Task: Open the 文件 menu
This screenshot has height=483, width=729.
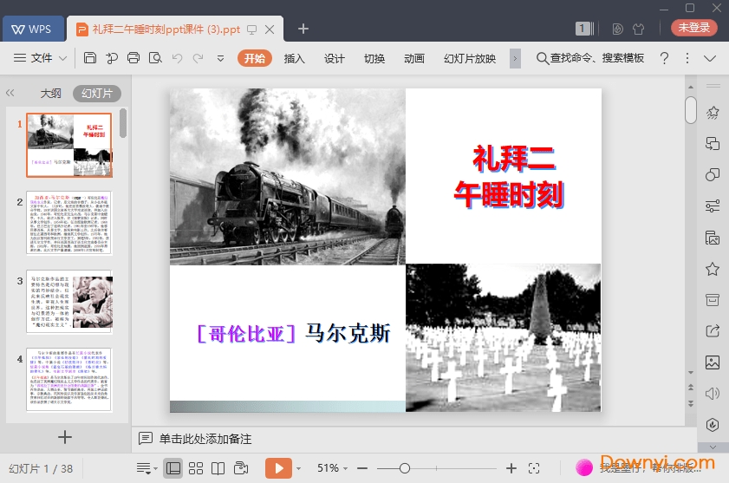Action: coord(42,58)
